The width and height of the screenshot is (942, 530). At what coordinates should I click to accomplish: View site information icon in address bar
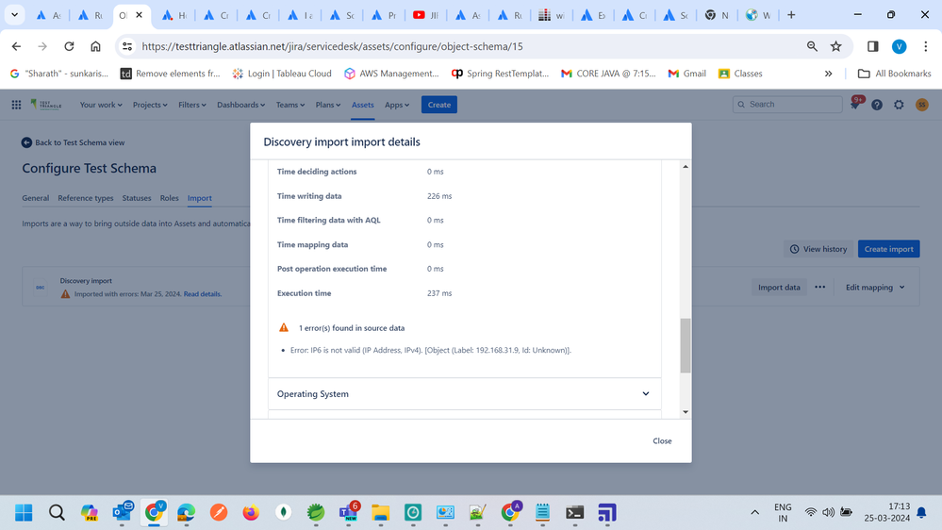pyautogui.click(x=126, y=46)
